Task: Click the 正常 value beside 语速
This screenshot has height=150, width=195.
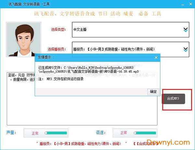Action: (x=124, y=133)
